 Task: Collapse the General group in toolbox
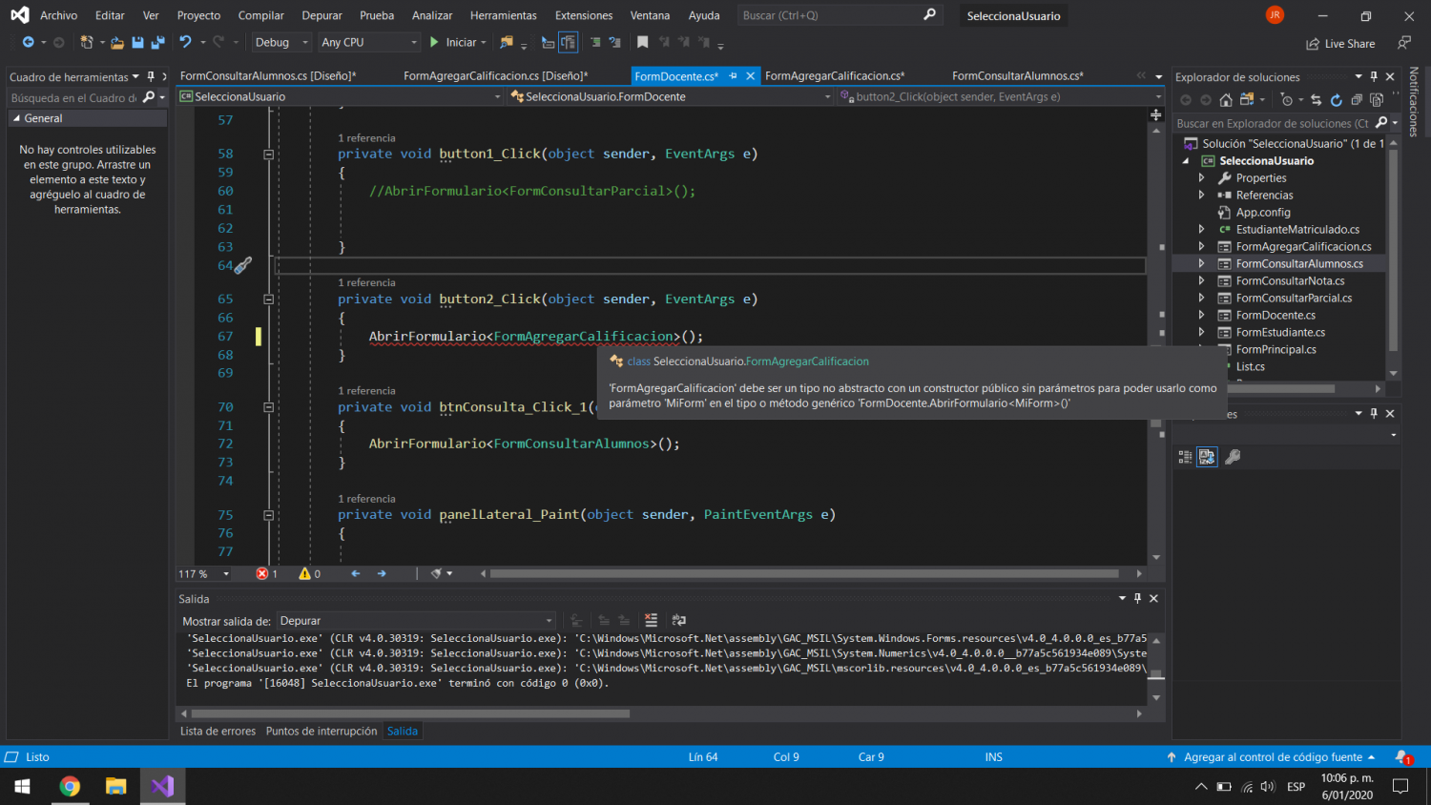(16, 118)
